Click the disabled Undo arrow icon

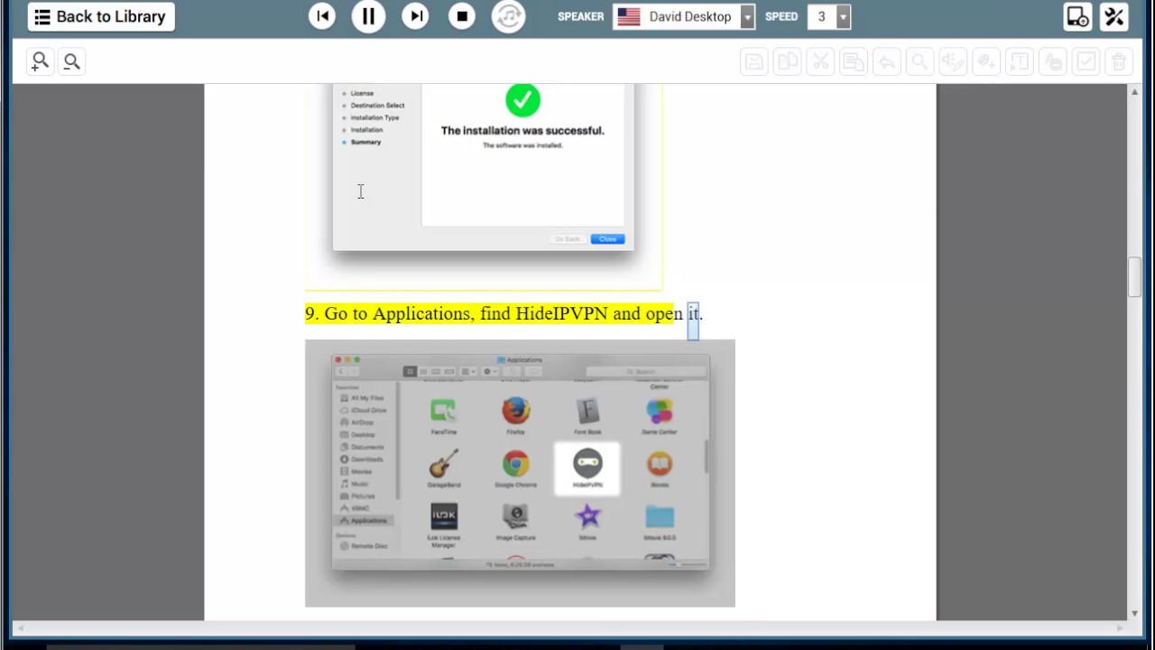887,61
